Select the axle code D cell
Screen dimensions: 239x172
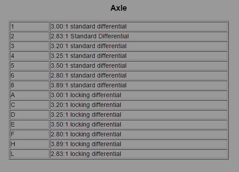click(29, 115)
